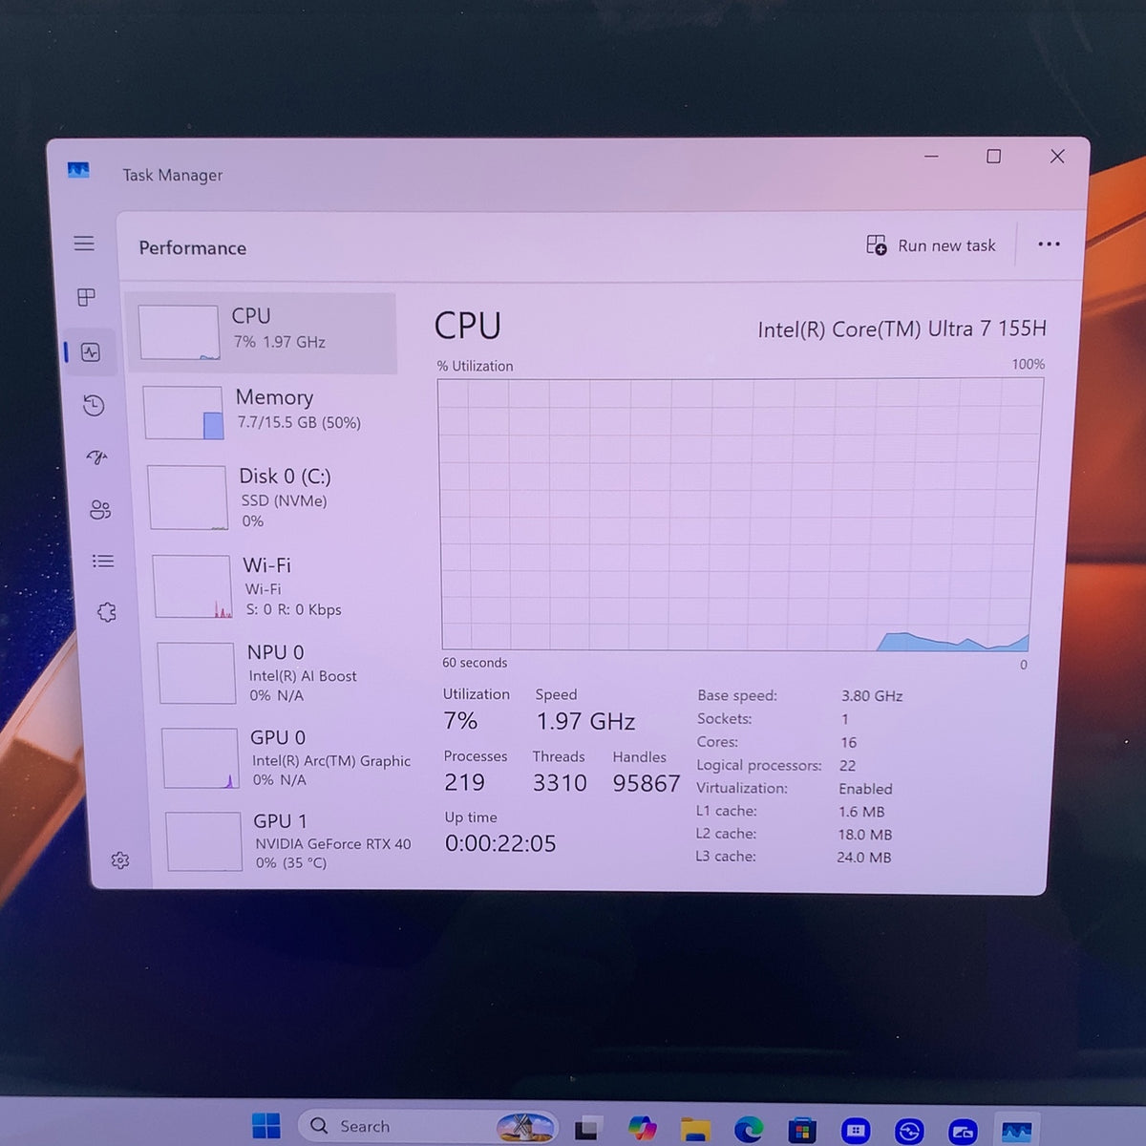Select the Memory performance item
This screenshot has height=1146, width=1146.
pyautogui.click(x=267, y=412)
